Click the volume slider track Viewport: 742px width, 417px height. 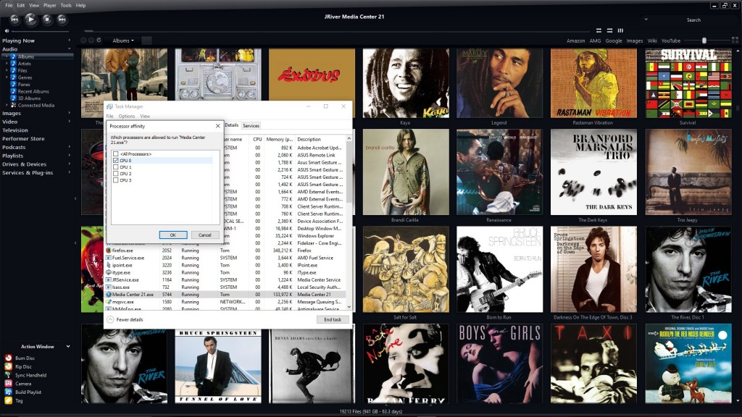pyautogui.click(x=41, y=31)
